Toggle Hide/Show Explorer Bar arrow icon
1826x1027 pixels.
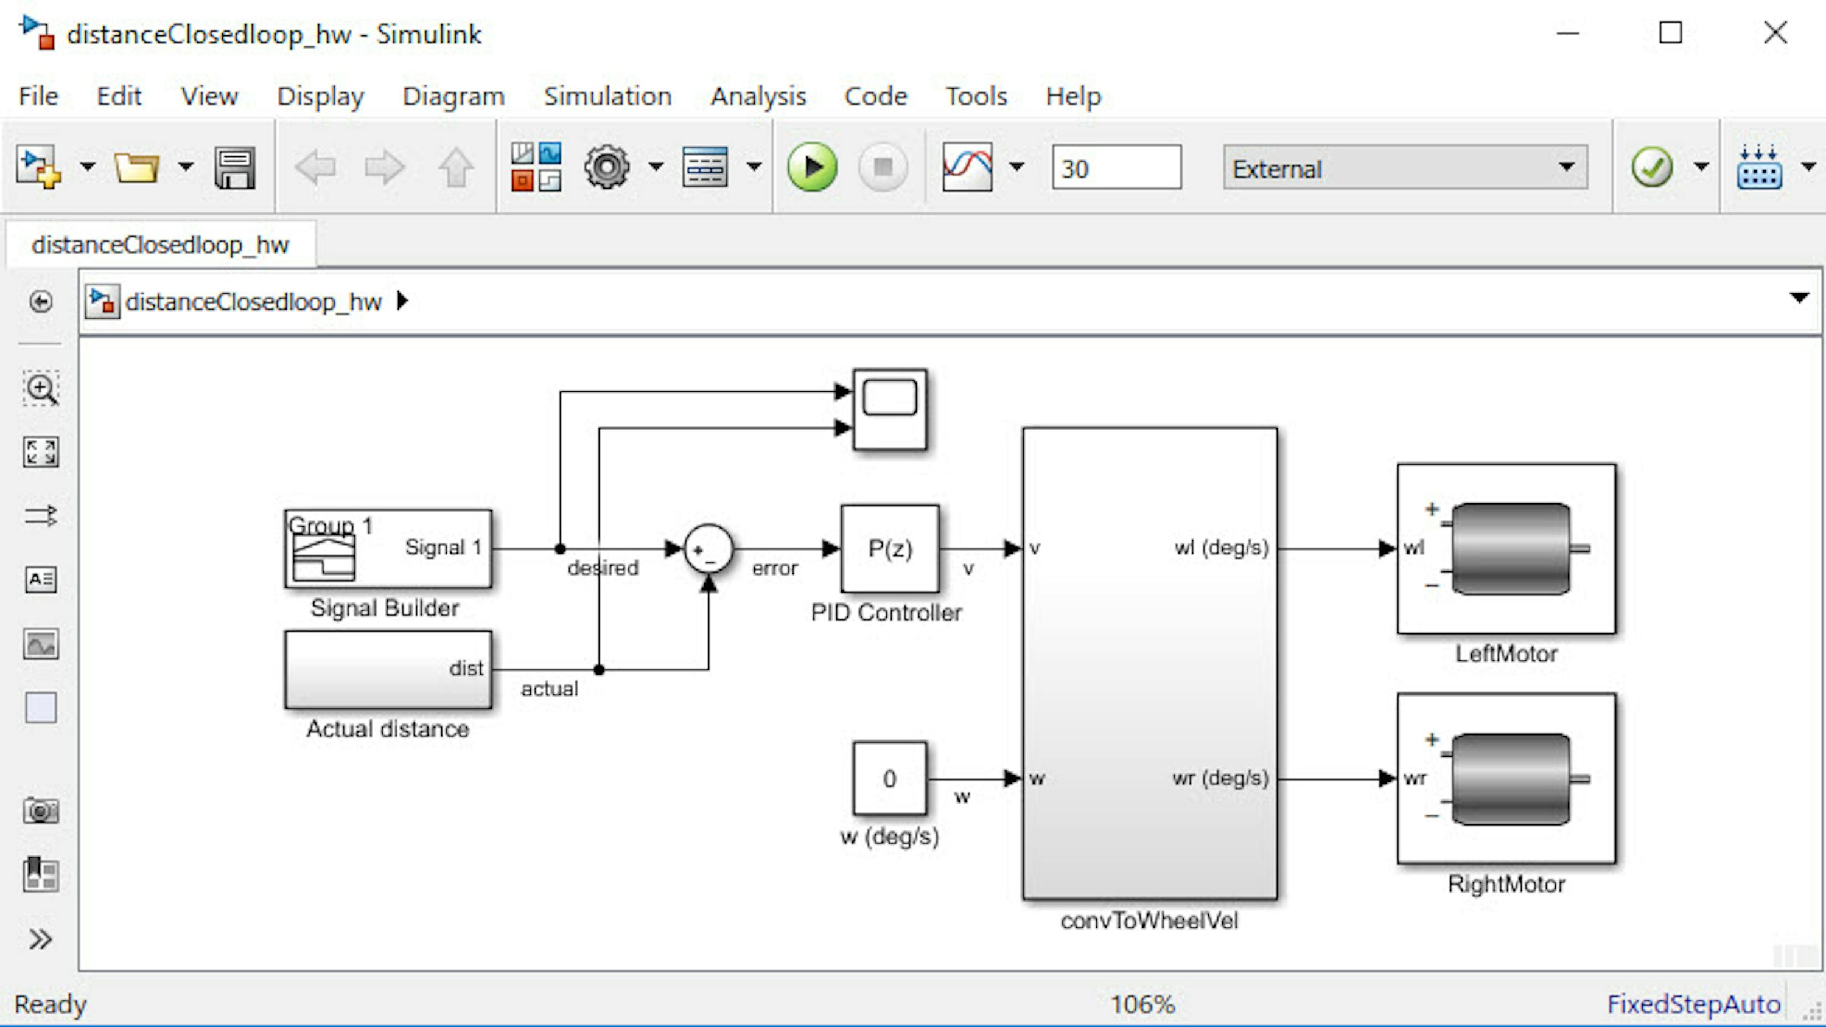click(x=40, y=302)
